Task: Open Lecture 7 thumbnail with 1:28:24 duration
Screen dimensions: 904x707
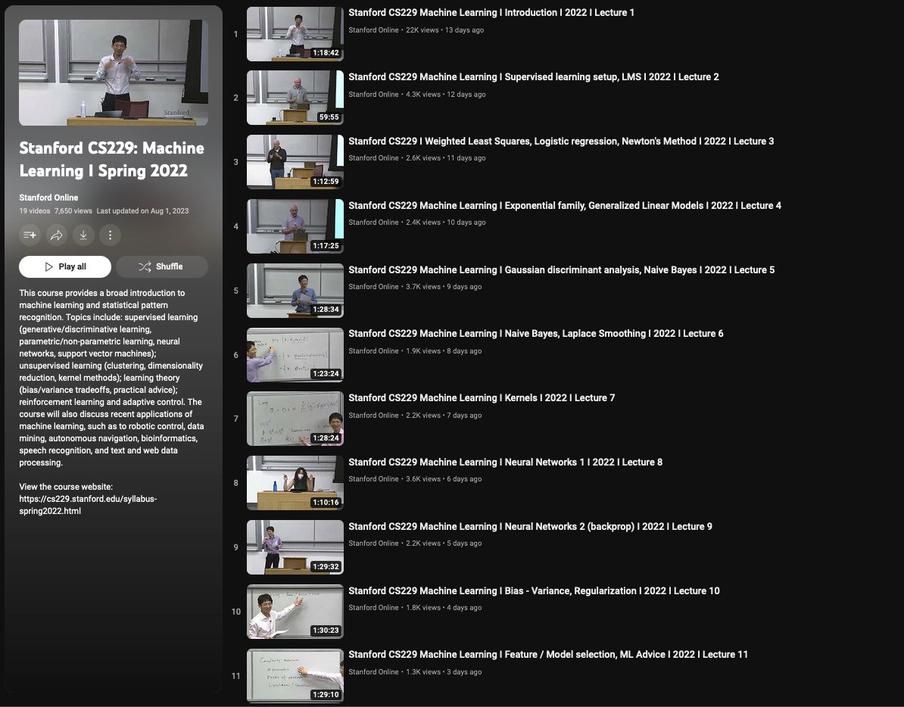Action: 295,419
